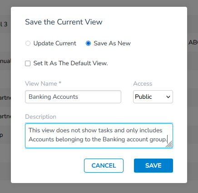The height and width of the screenshot is (193, 198).
Task: Click the CANCEL button
Action: coord(104,165)
